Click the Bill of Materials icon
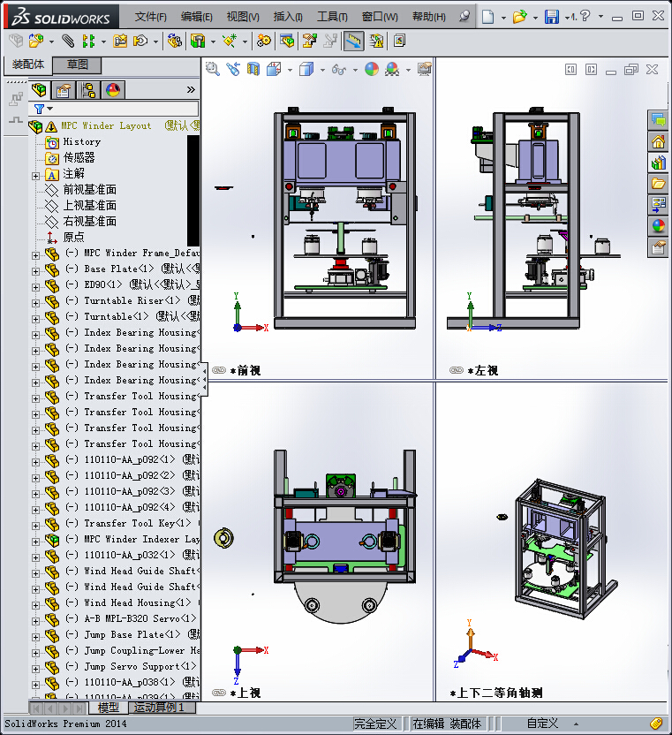The height and width of the screenshot is (735, 672). coord(287,42)
